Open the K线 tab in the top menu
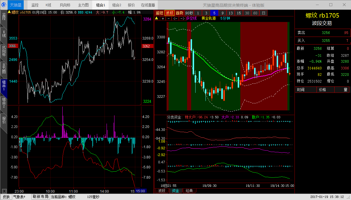 49,5
